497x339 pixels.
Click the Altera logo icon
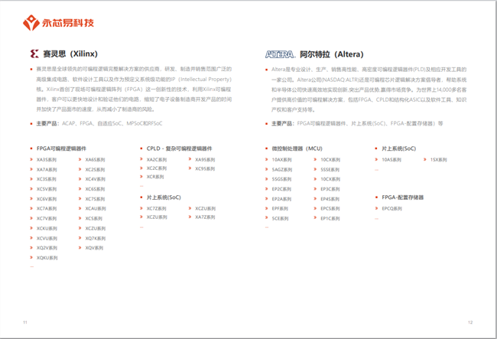click(x=279, y=54)
